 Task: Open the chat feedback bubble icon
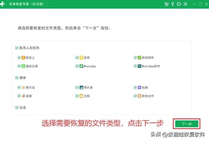[179, 4]
